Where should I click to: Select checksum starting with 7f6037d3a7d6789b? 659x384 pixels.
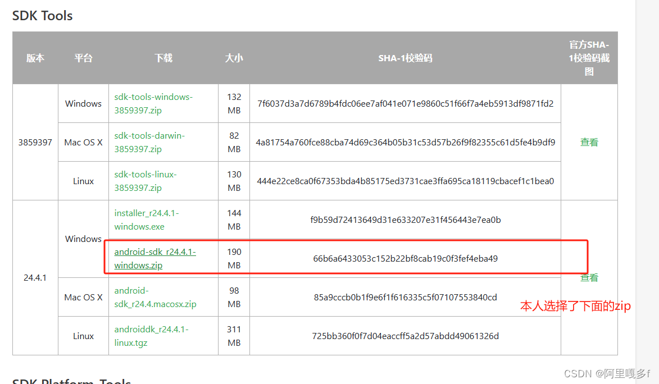pos(405,103)
